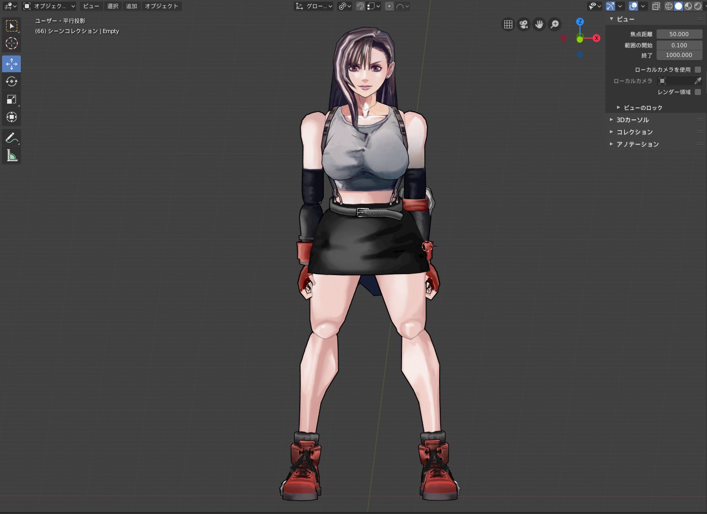The image size is (707, 514).
Task: Expand the 3Dカーソル panel
Action: point(611,120)
